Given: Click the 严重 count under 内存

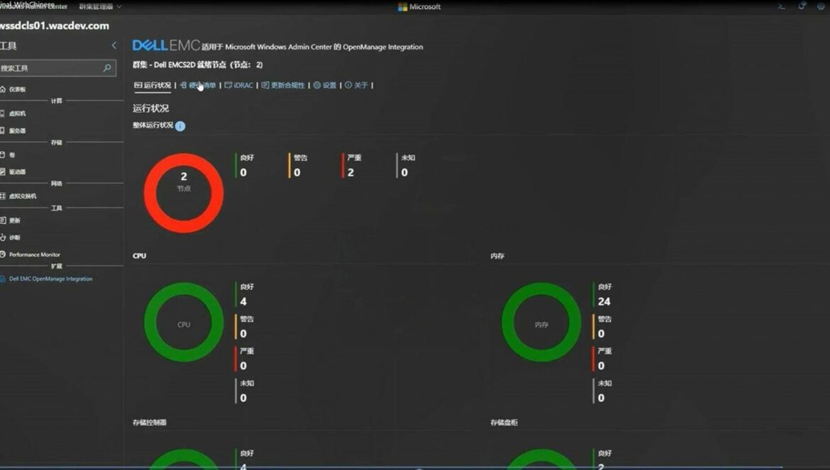Looking at the screenshot, I should [x=602, y=366].
